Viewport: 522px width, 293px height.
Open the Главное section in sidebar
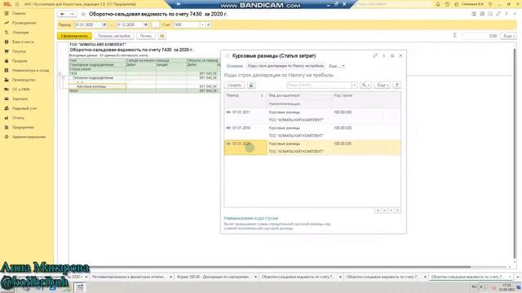19,14
